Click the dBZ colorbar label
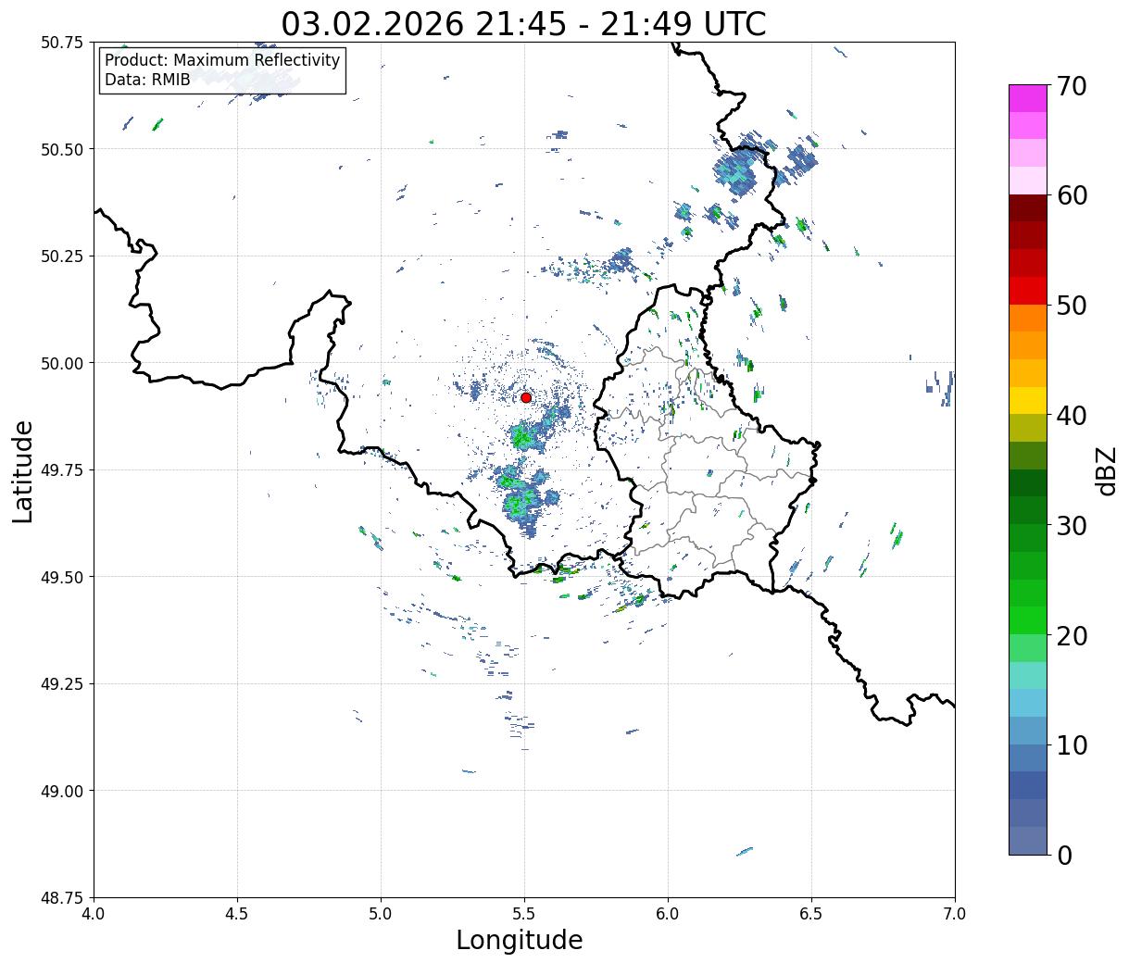The height and width of the screenshot is (963, 1129). tap(1106, 470)
